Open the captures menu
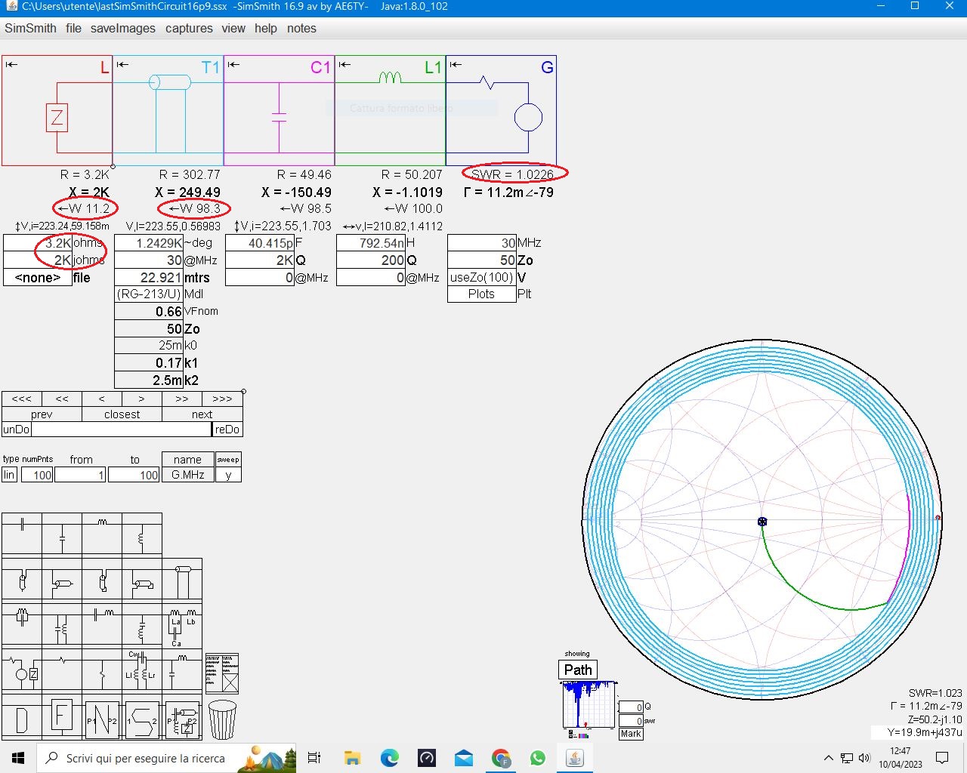Screen dimensions: 967x773 pos(189,28)
